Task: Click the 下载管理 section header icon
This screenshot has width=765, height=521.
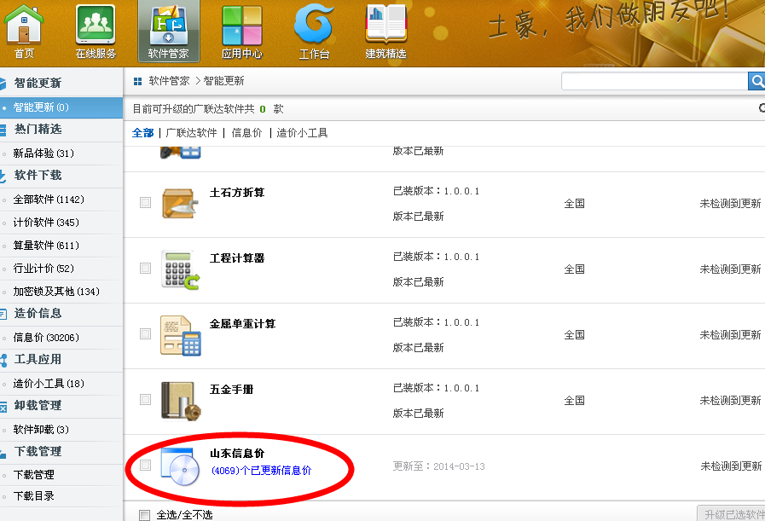Action: [3, 453]
